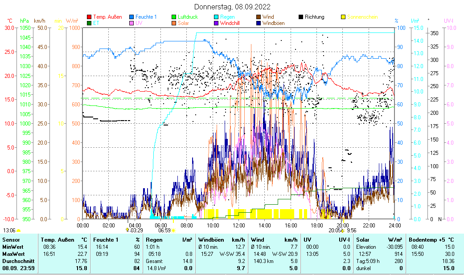
Task: Click the pink UV legend swatch
Action: coord(131,23)
